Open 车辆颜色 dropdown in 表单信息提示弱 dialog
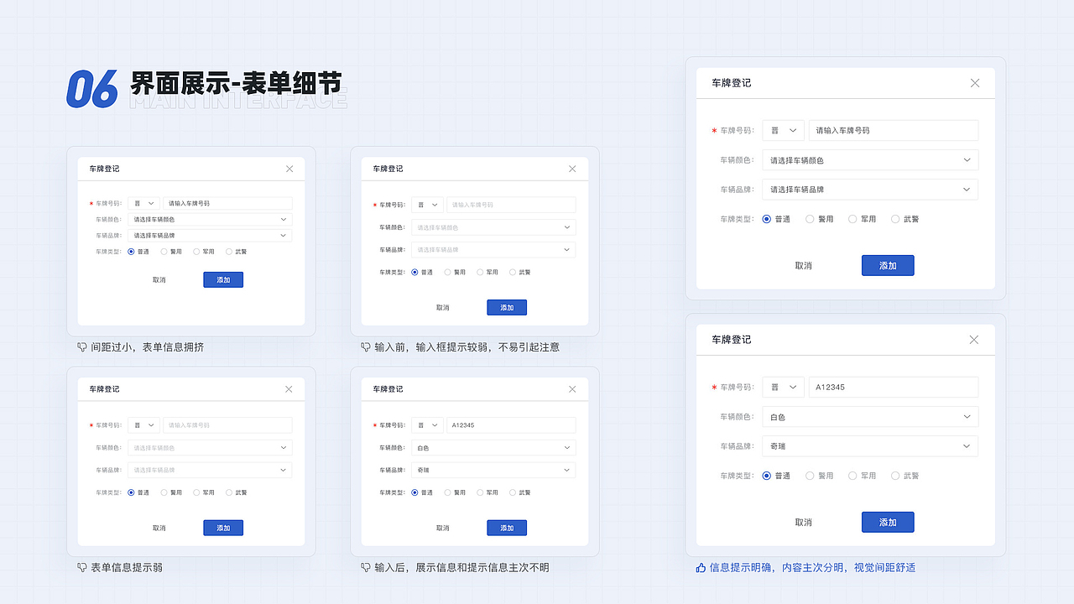The height and width of the screenshot is (604, 1074). [x=210, y=448]
